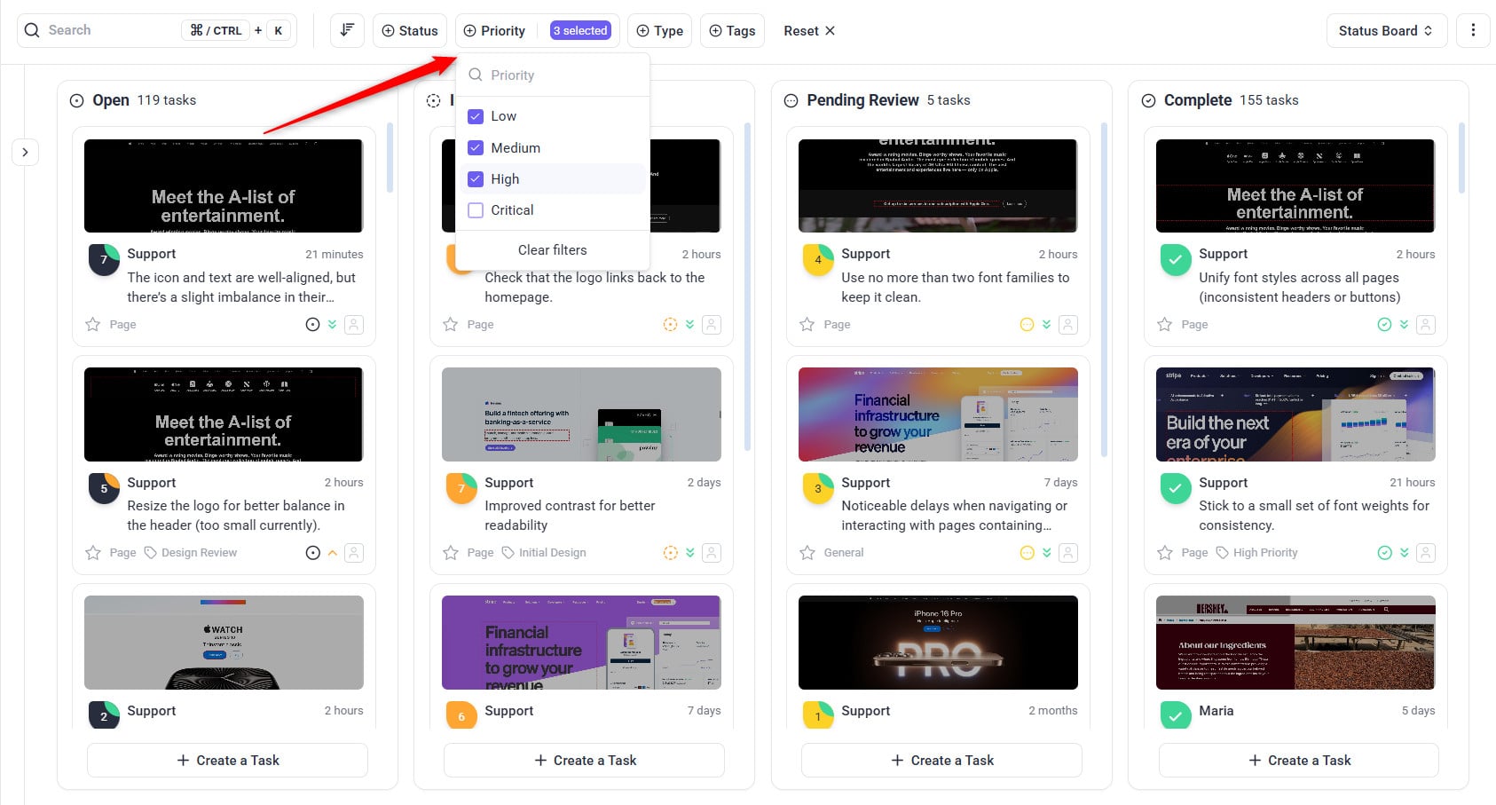Uncheck the Low priority checkbox
The height and width of the screenshot is (805, 1496).
point(476,116)
